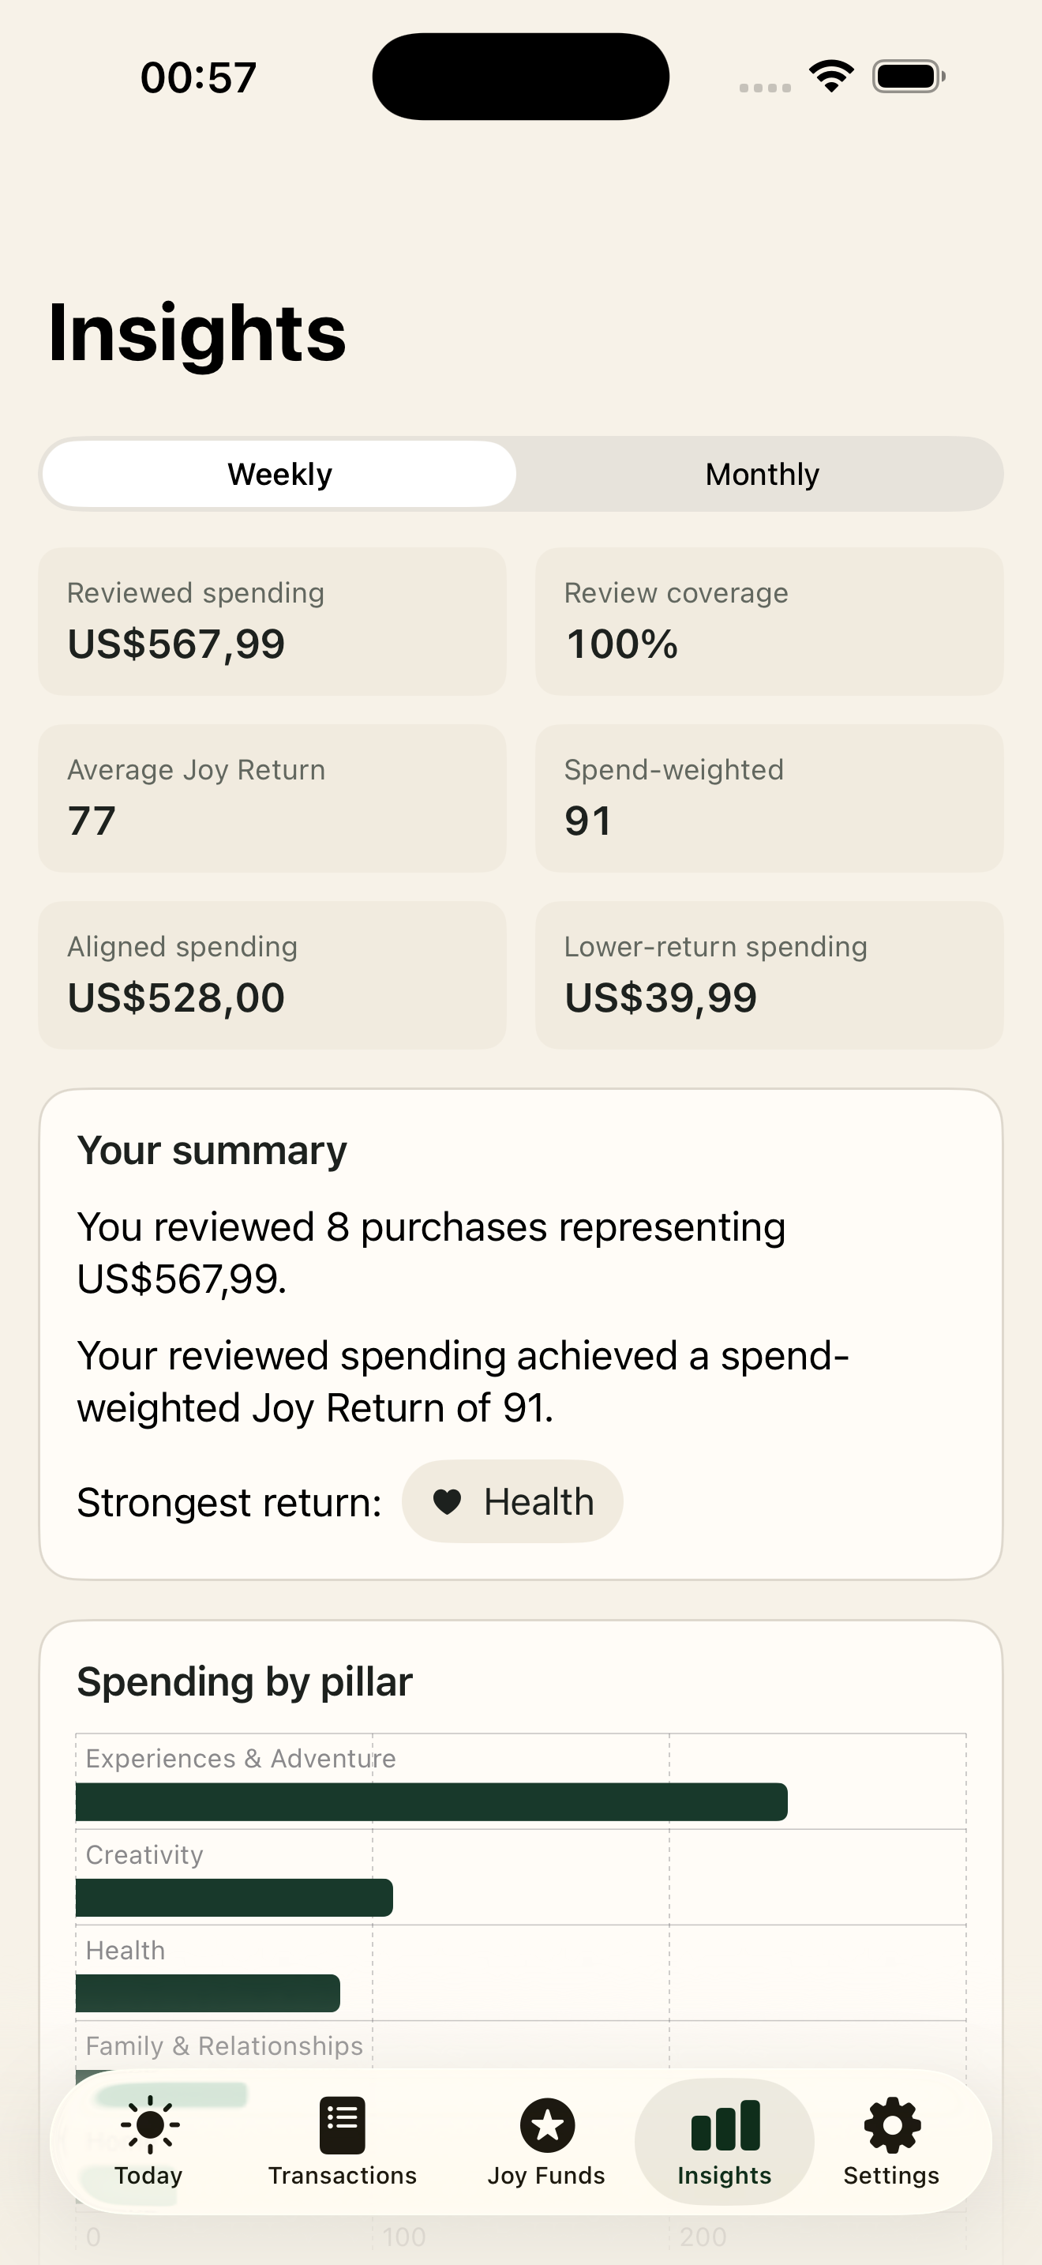Select the Insights bar chart icon
Screen dimensions: 1042x2265
[x=725, y=2124]
